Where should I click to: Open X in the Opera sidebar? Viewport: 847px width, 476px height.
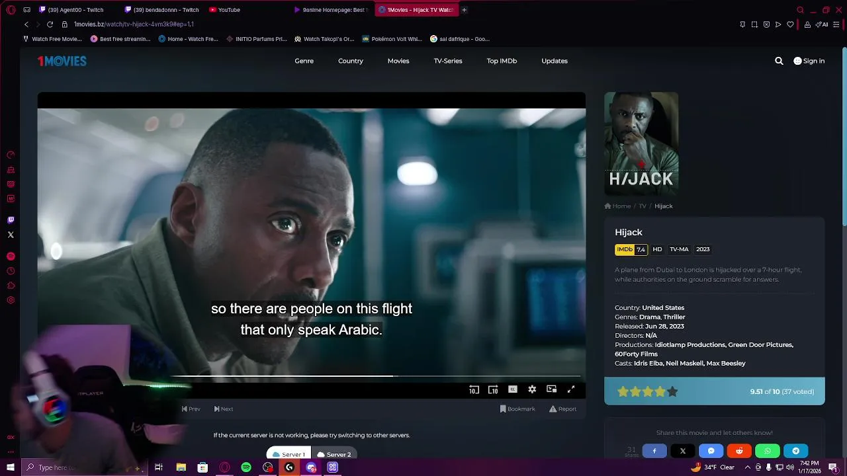click(x=11, y=235)
